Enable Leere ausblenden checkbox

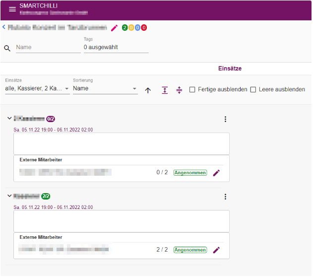[x=253, y=89]
